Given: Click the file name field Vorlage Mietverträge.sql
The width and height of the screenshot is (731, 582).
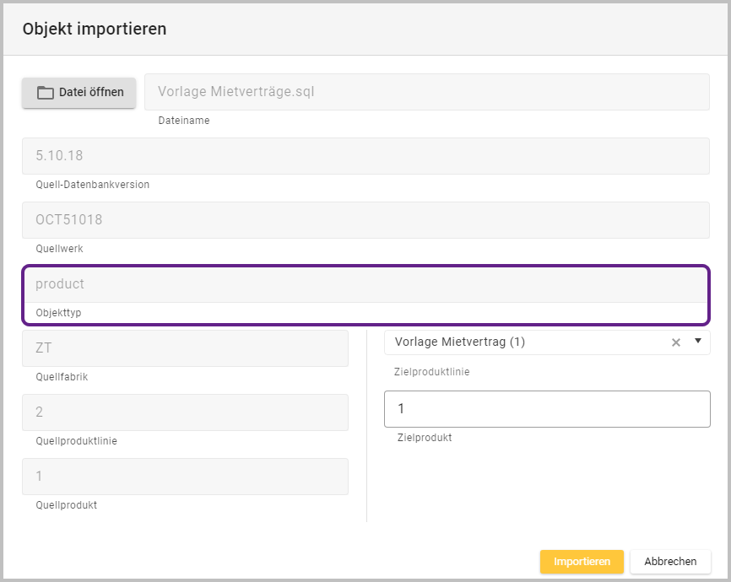Looking at the screenshot, I should [x=426, y=92].
